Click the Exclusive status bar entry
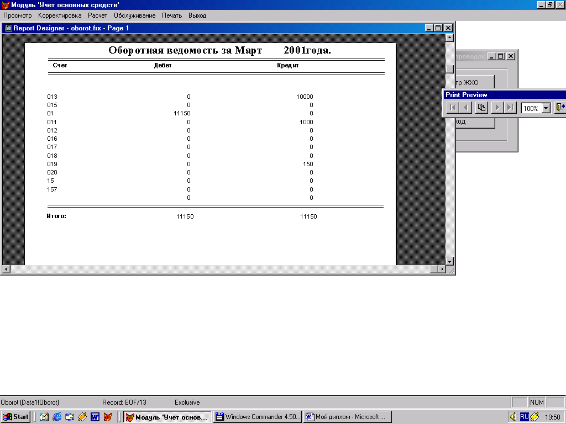Viewport: 566px width, 424px height. pos(187,402)
